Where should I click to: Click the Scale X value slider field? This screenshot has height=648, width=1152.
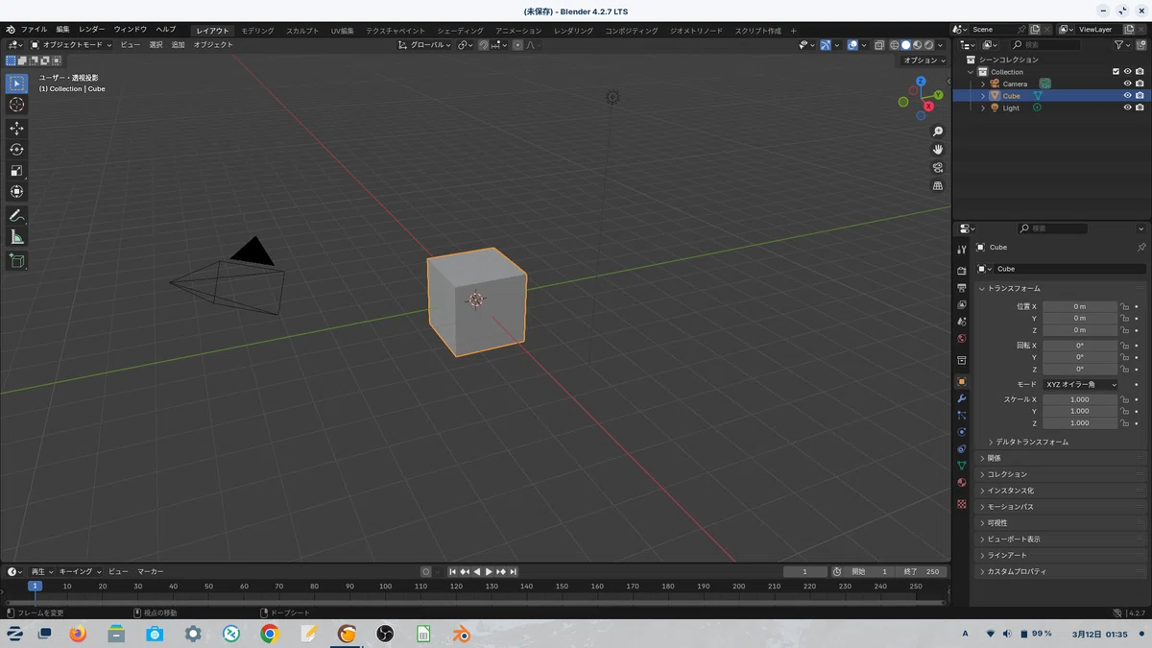(x=1080, y=399)
